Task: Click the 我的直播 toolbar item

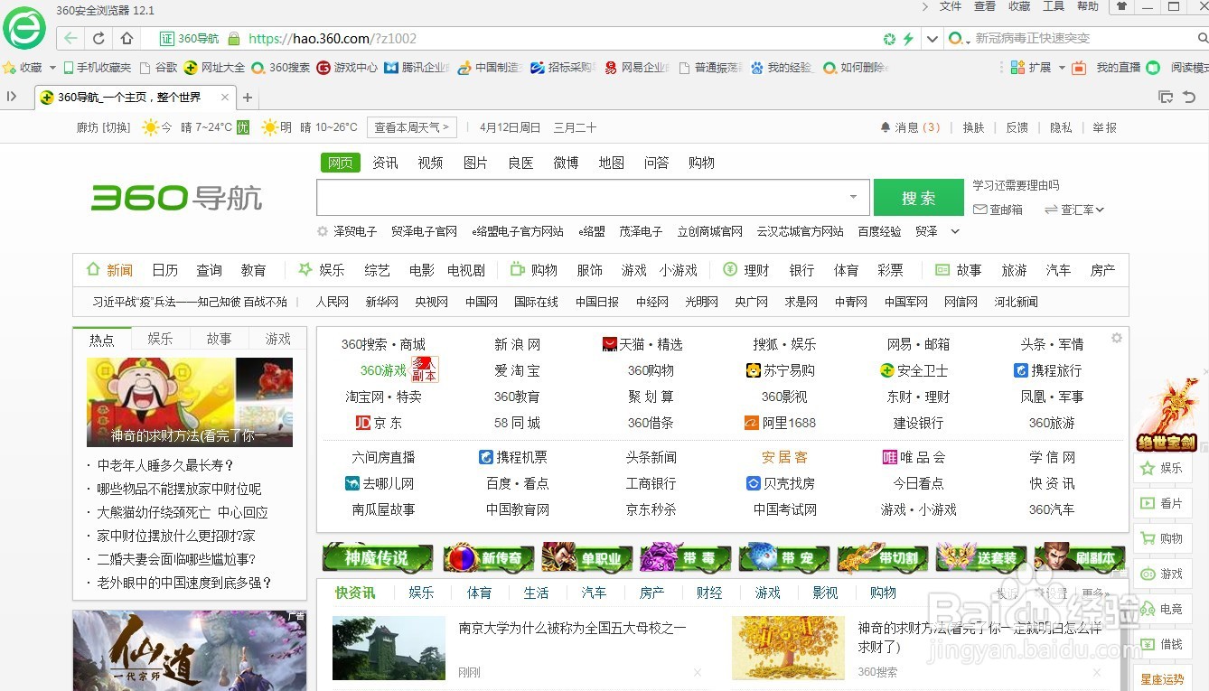Action: 1119,68
